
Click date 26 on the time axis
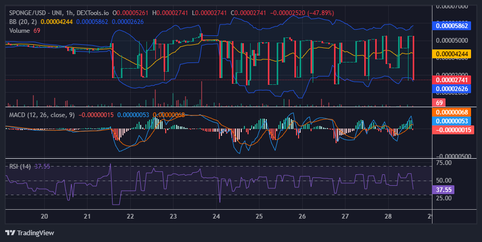pos(302,216)
